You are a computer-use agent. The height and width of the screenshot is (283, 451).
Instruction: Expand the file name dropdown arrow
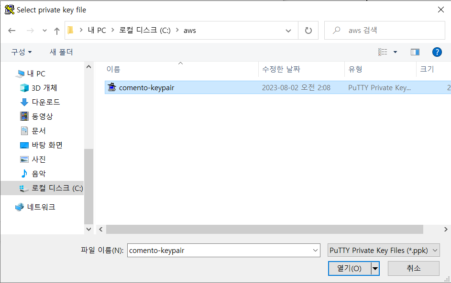click(315, 250)
